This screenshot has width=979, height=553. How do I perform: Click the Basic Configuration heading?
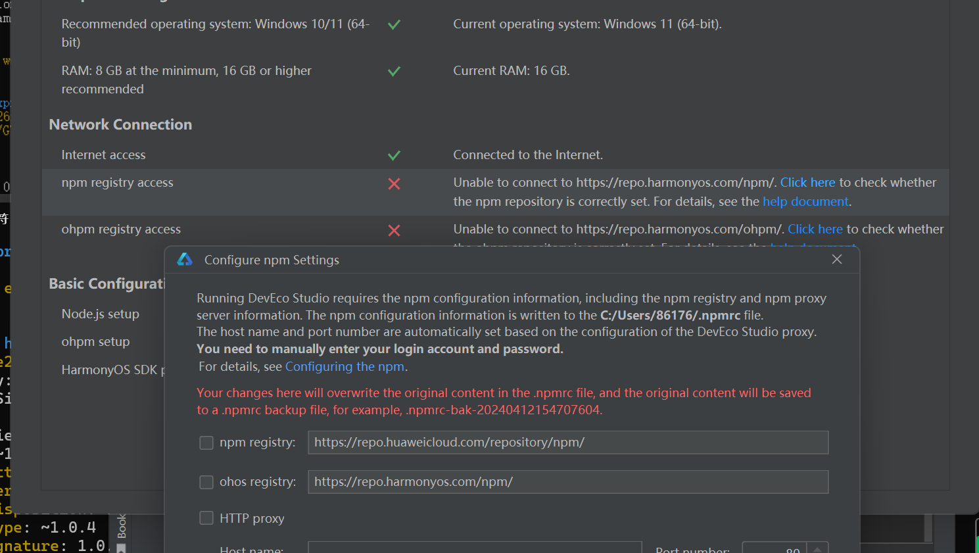coord(107,284)
